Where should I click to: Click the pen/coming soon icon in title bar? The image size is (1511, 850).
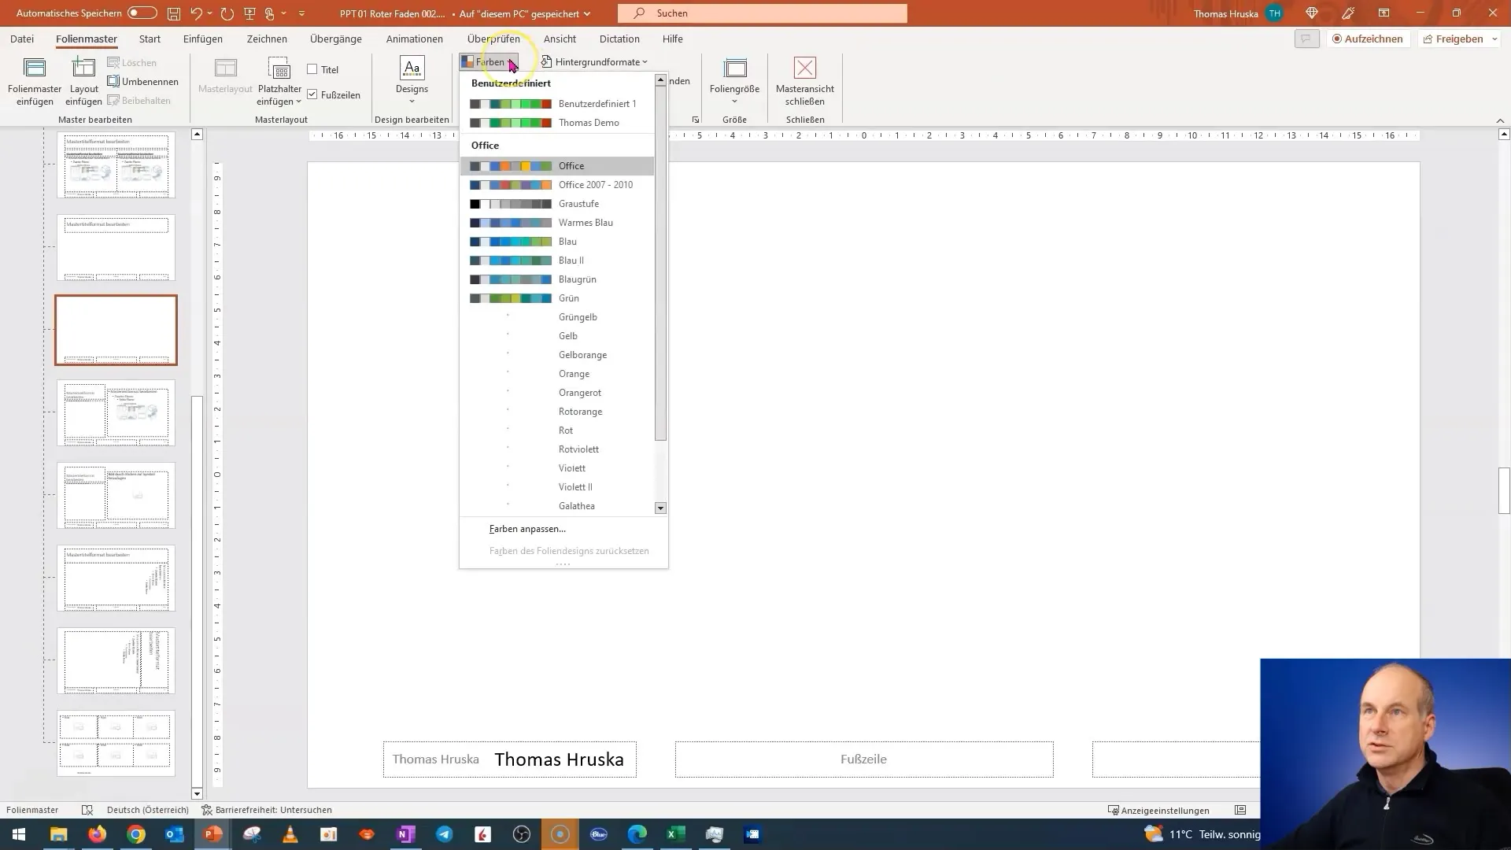click(1349, 13)
